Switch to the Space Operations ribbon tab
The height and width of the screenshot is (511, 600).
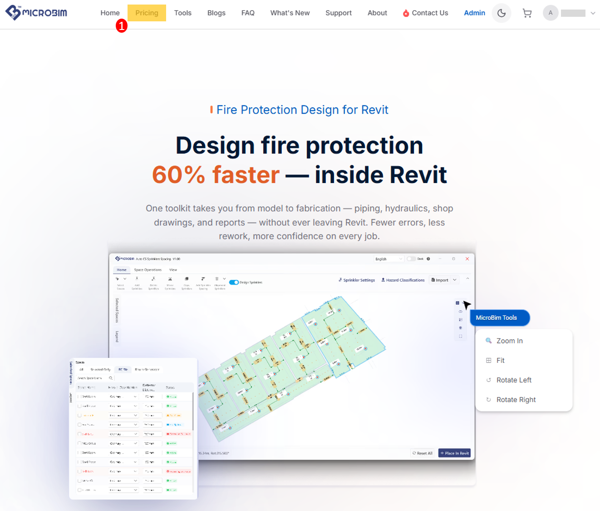148,270
